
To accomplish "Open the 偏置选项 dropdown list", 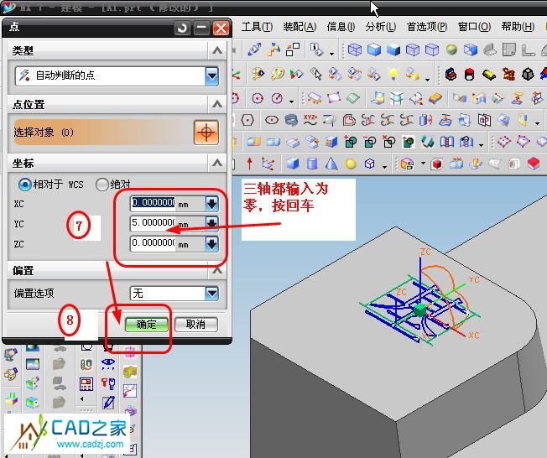I will pyautogui.click(x=211, y=294).
